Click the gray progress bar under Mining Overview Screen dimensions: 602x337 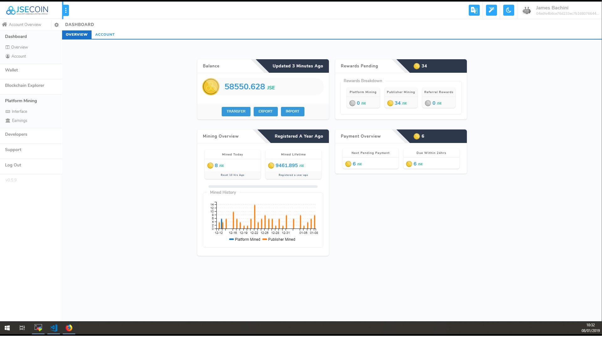click(x=263, y=187)
